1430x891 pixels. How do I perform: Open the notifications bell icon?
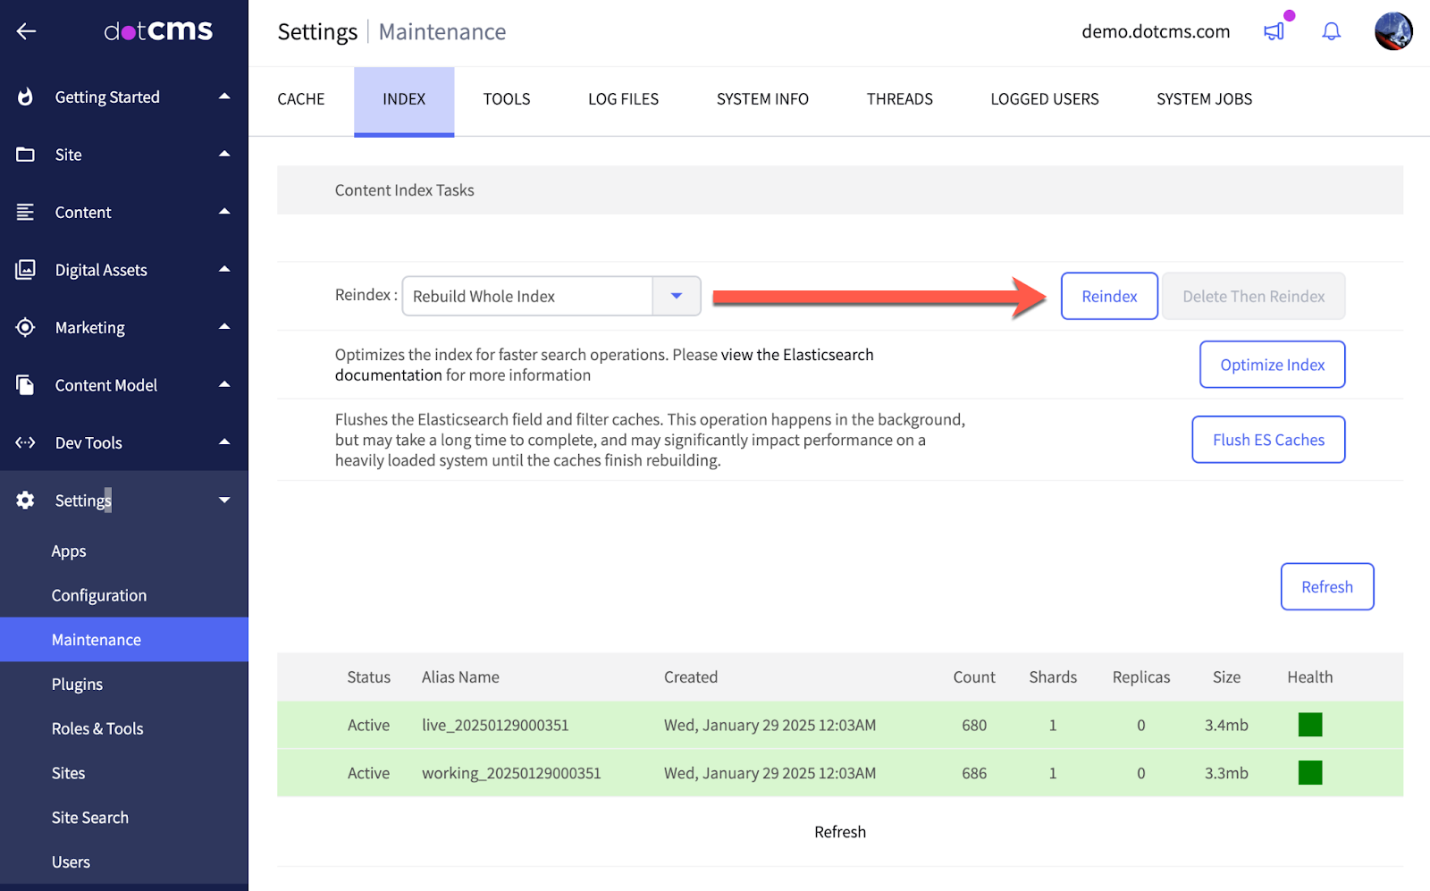click(1331, 31)
